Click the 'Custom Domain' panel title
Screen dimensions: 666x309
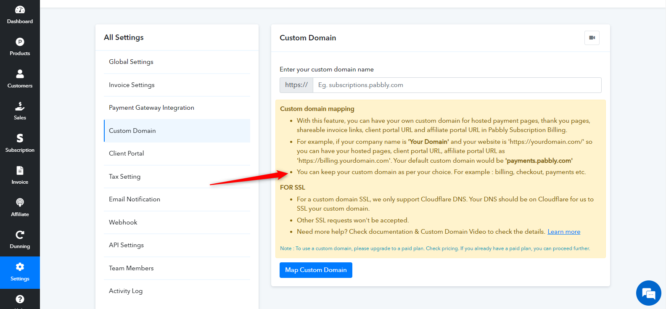pos(308,38)
